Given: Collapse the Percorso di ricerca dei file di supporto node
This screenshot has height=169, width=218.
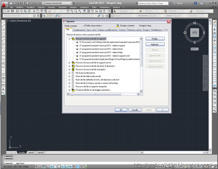Looking at the screenshot, I should (x=69, y=39).
